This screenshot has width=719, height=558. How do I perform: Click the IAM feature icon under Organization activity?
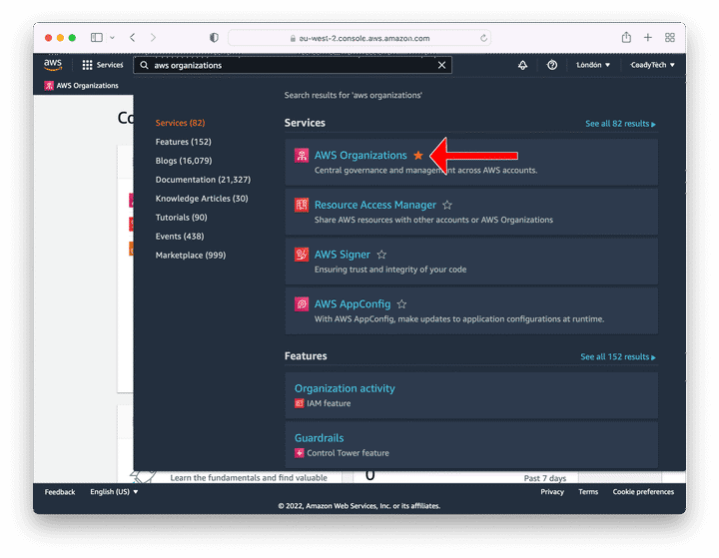(299, 403)
